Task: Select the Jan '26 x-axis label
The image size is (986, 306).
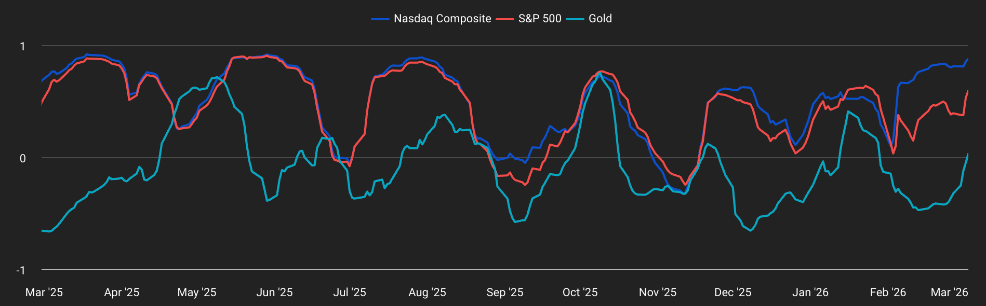Action: tap(810, 293)
